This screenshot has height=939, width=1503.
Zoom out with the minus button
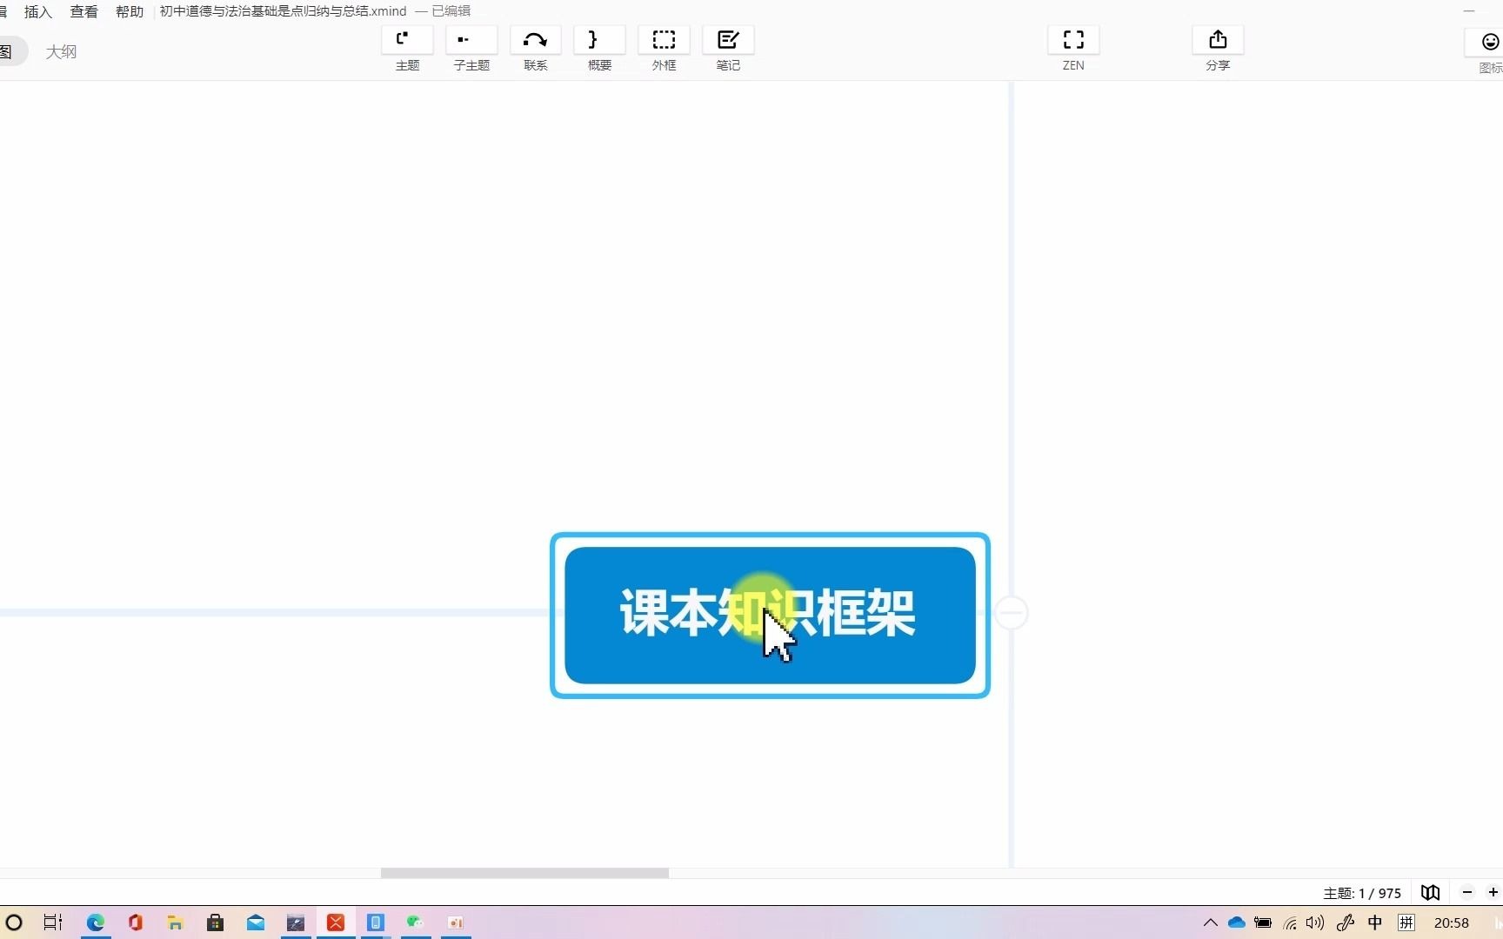(1467, 892)
